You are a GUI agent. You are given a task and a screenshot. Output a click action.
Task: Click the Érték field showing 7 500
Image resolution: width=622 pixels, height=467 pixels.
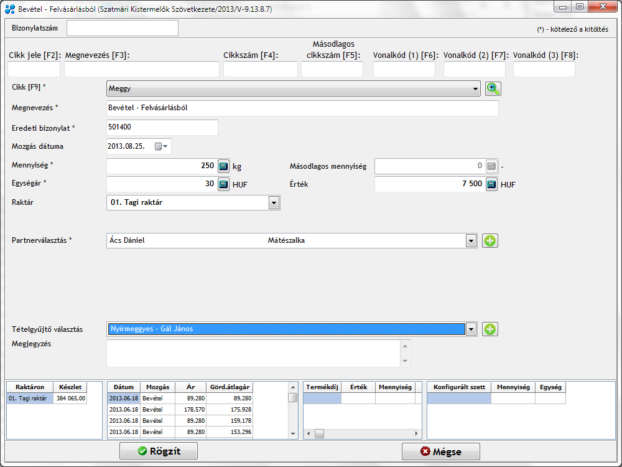tap(430, 184)
